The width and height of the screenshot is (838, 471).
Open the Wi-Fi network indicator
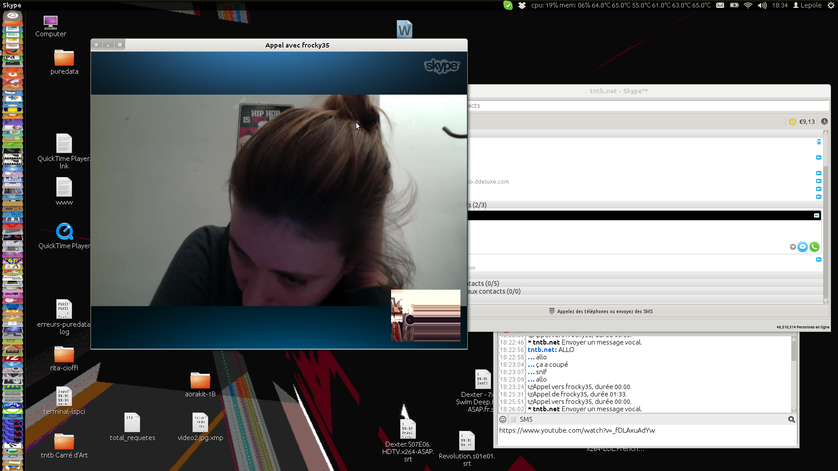click(x=748, y=5)
